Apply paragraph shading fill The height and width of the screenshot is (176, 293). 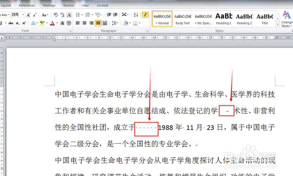(126, 23)
